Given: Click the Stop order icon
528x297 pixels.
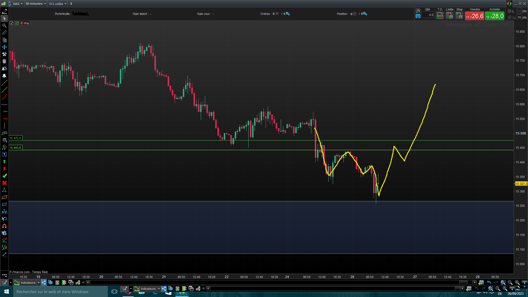Looking at the screenshot, I should click(459, 15).
